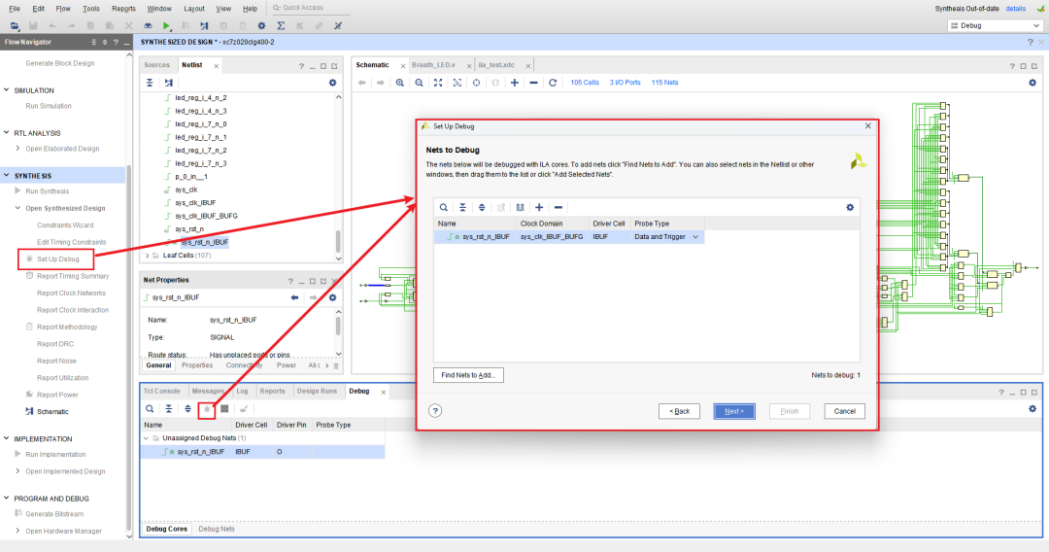Open the Flow menu
Viewport: 1049px width, 552px height.
pos(63,9)
